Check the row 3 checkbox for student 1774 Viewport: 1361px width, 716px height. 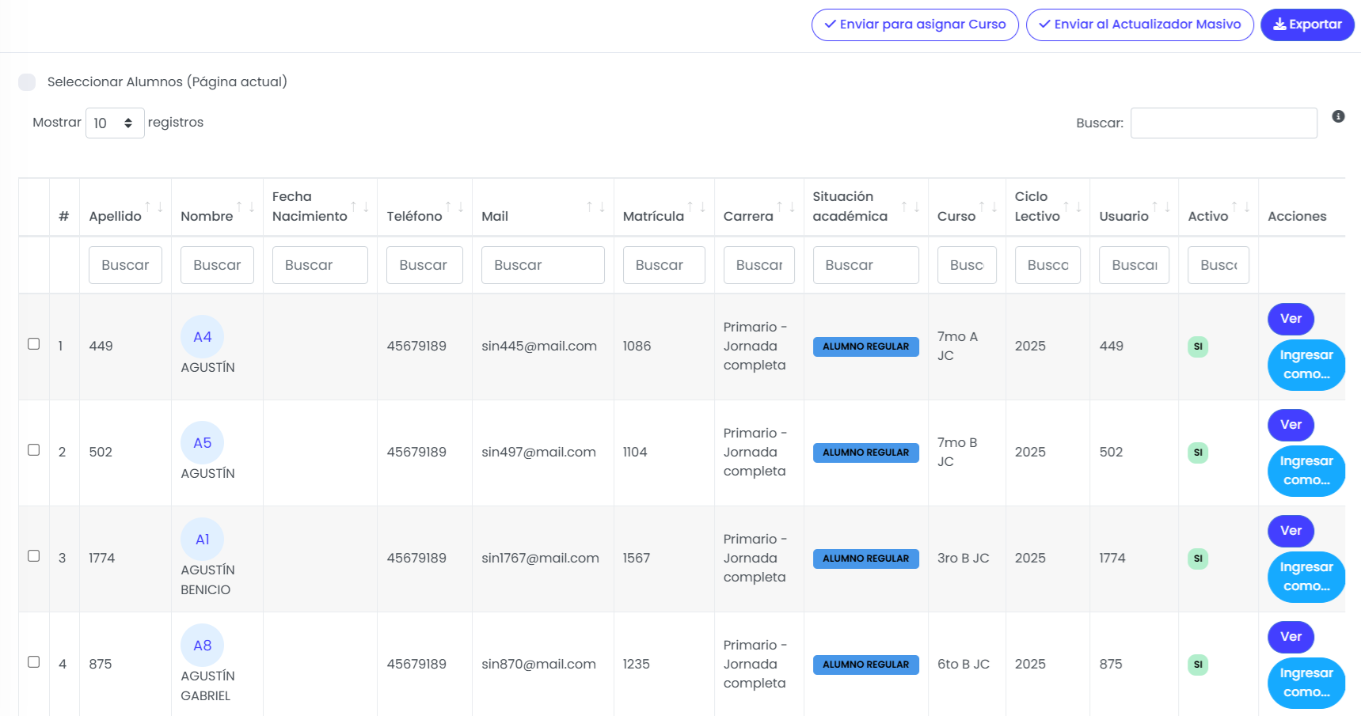(x=33, y=556)
